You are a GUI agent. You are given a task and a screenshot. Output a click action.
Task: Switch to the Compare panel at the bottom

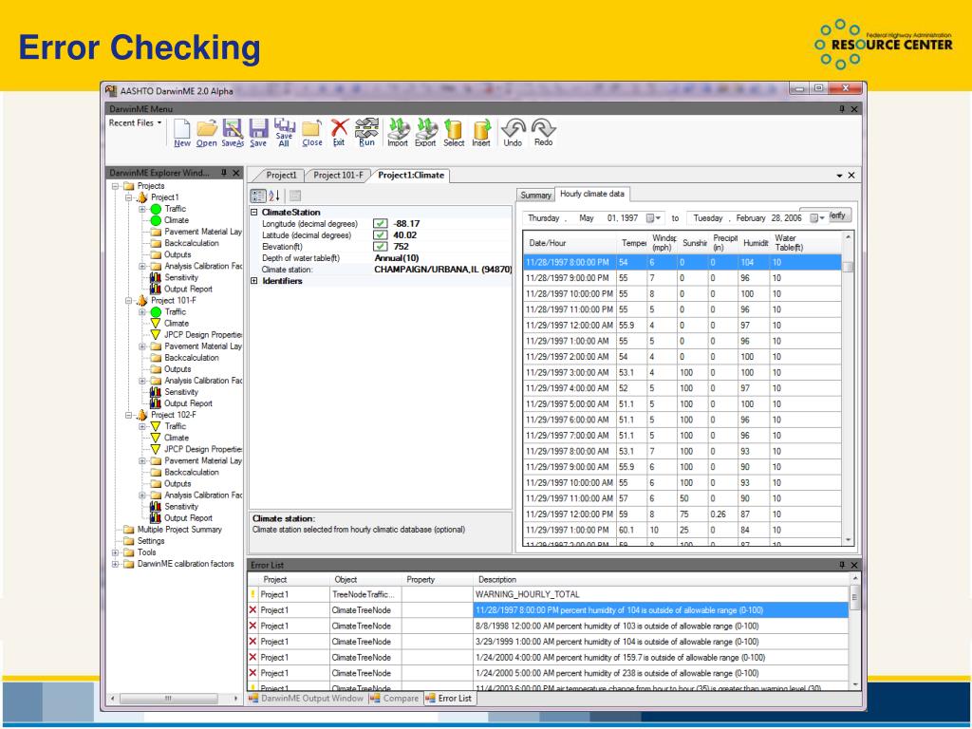(399, 699)
